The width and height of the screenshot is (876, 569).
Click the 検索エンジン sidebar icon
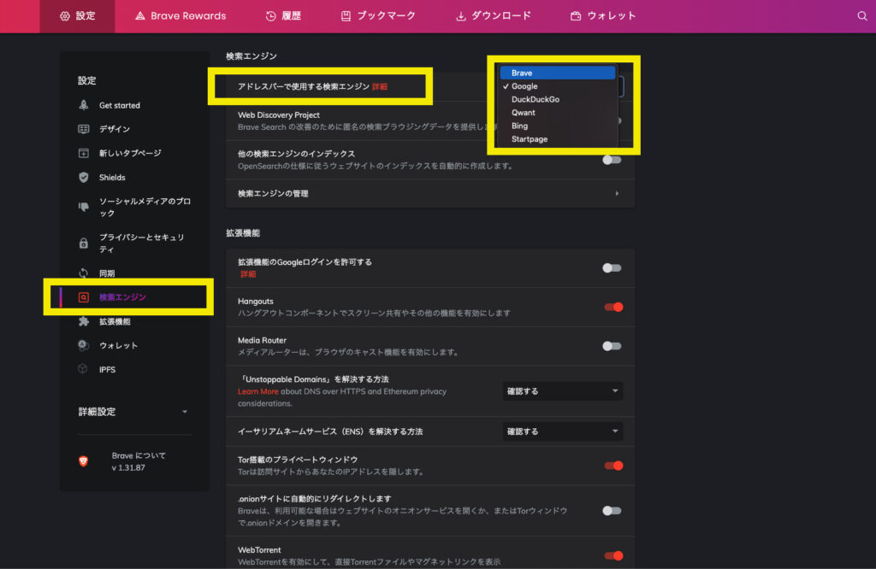[83, 297]
